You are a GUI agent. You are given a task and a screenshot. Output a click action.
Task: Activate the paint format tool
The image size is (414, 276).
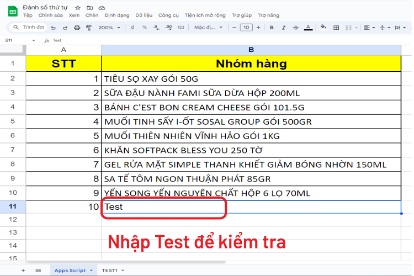89,28
